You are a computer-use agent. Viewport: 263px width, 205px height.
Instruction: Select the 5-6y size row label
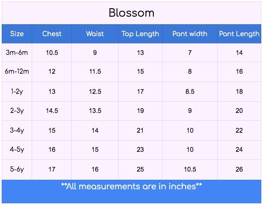(x=17, y=169)
